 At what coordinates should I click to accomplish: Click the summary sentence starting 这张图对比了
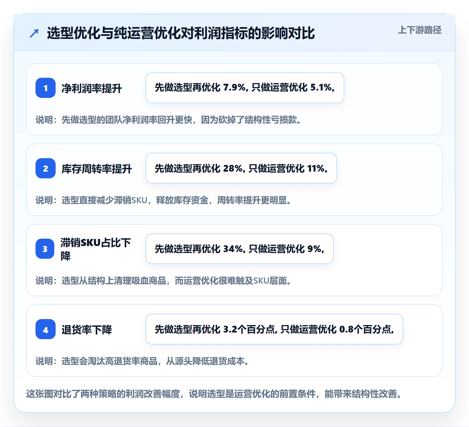pos(214,394)
